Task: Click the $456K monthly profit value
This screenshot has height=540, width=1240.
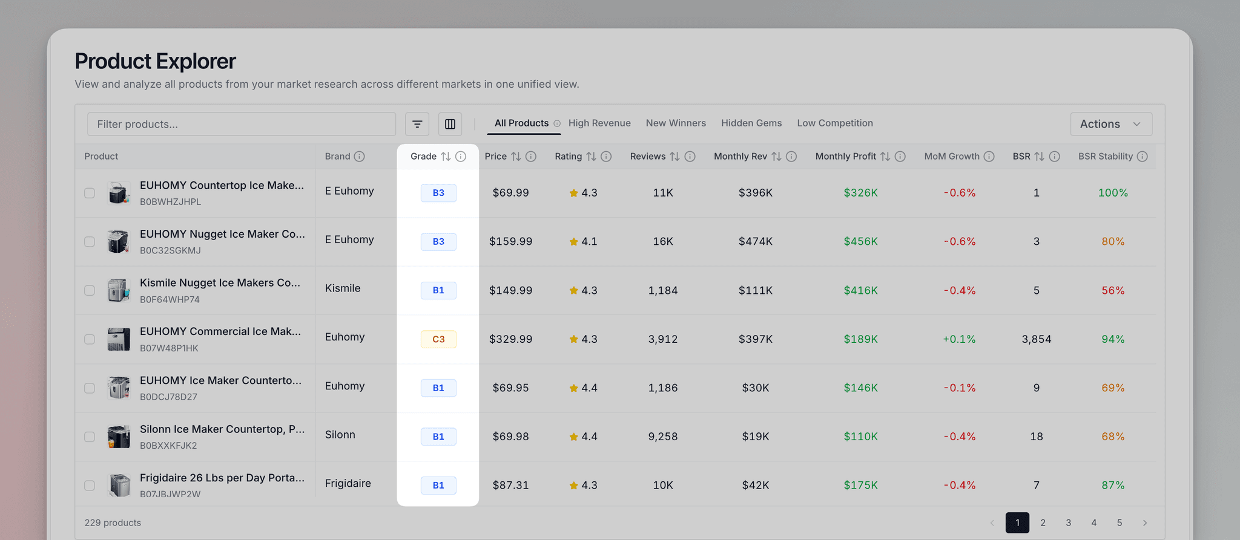Action: (x=860, y=241)
